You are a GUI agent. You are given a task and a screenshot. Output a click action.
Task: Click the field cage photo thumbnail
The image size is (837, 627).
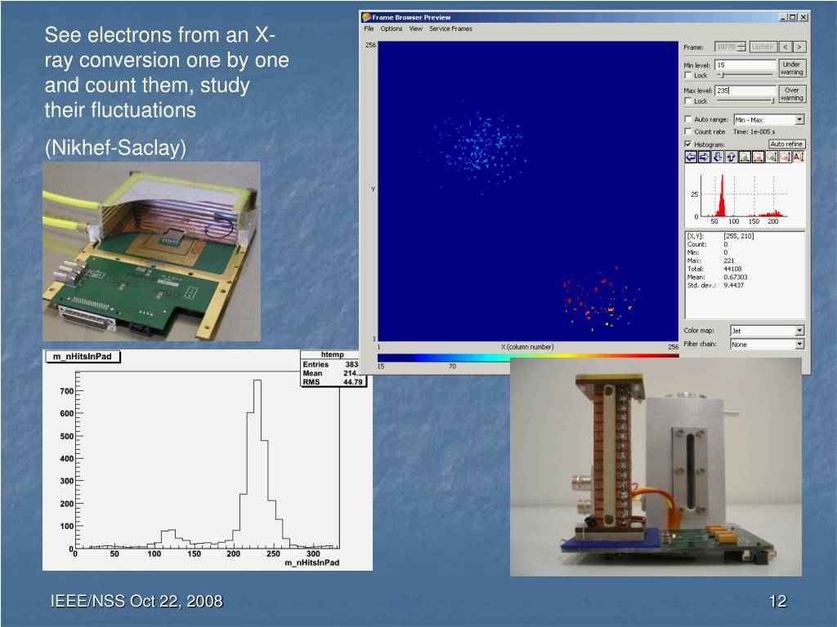pyautogui.click(x=656, y=466)
